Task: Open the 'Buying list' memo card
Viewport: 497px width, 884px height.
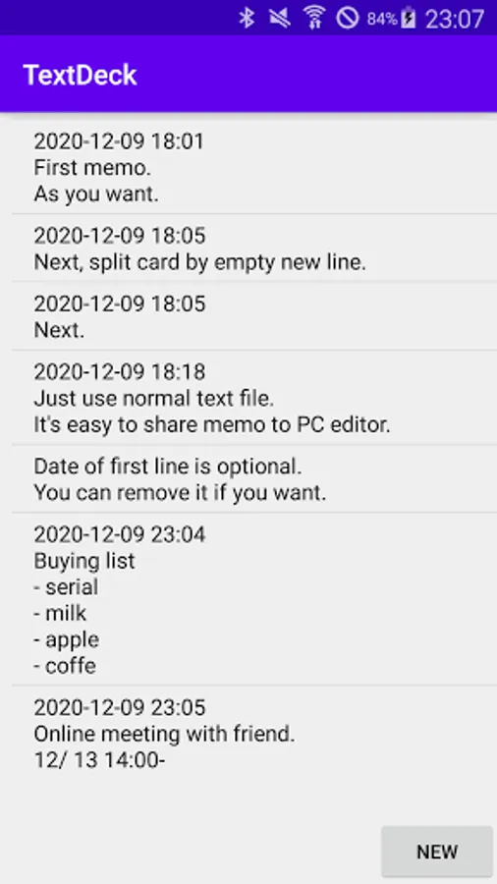Action: tap(254, 599)
